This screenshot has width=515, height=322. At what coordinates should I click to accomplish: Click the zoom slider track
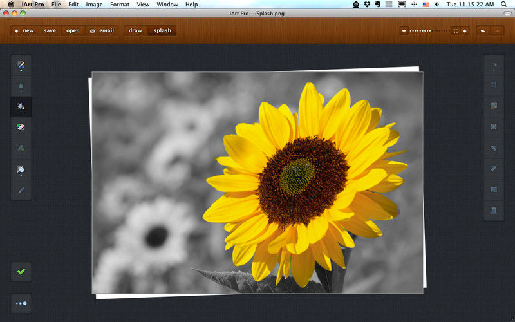[x=429, y=30]
